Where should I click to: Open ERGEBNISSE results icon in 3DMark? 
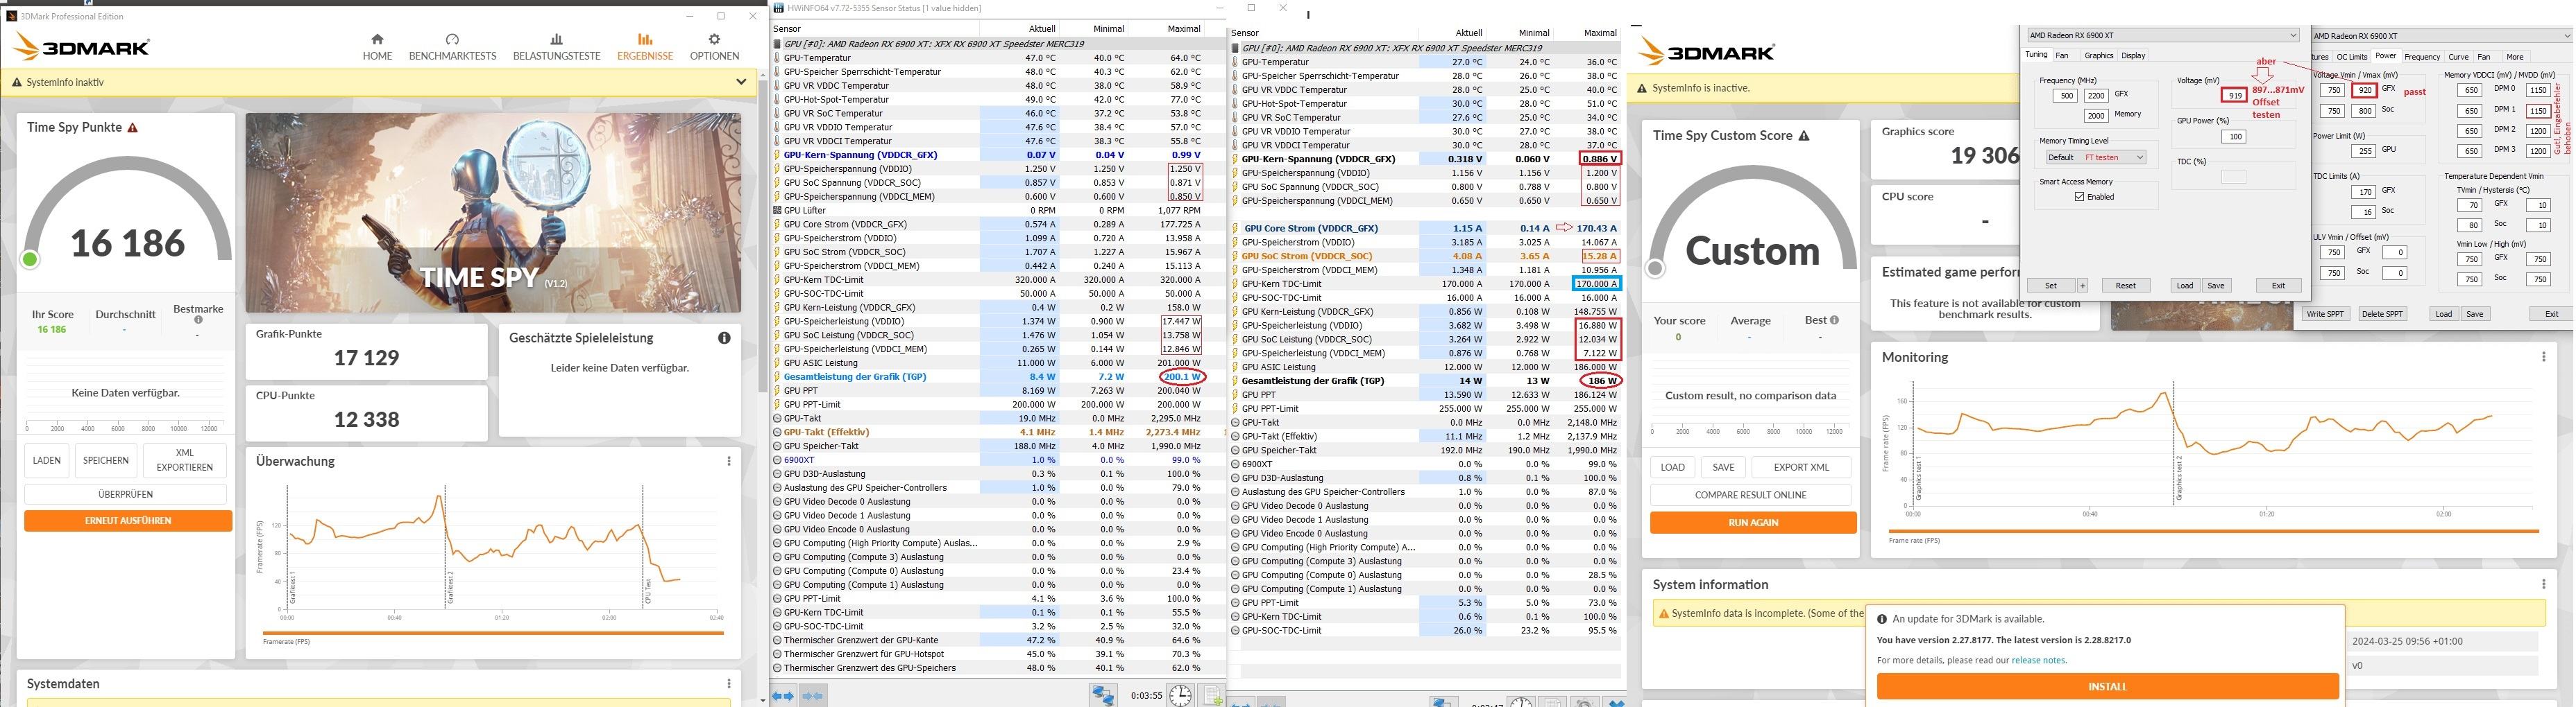(645, 39)
